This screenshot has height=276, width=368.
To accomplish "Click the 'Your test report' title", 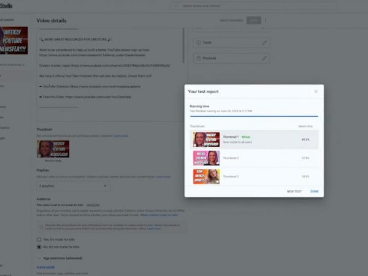I will tap(203, 91).
